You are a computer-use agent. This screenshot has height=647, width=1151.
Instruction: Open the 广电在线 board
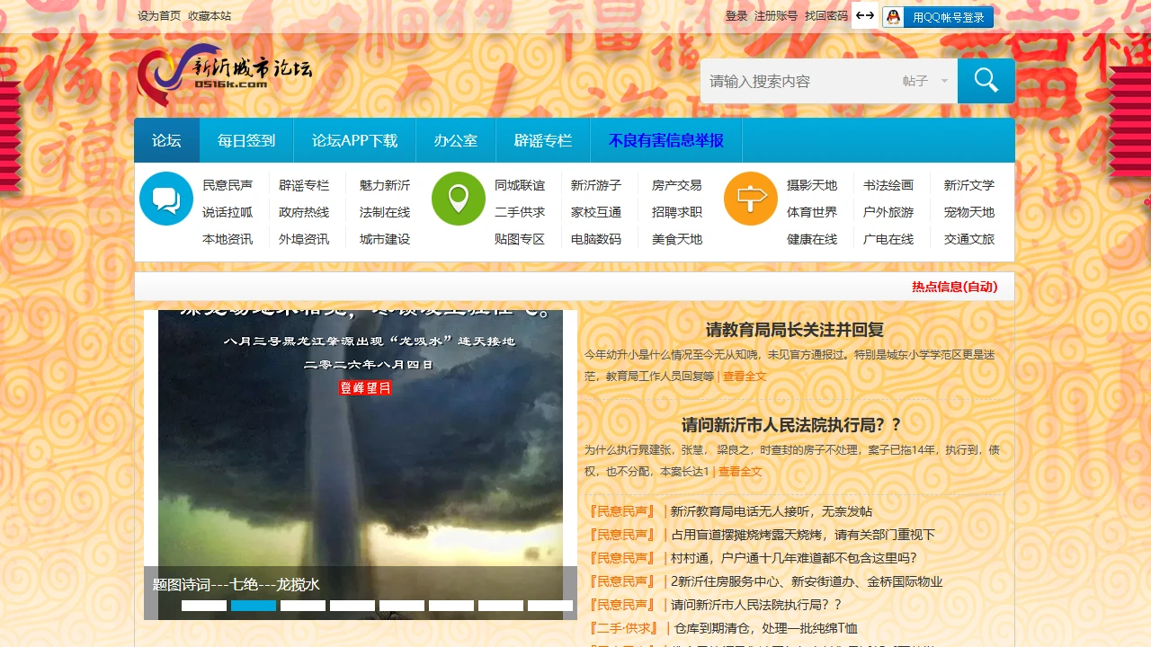point(888,239)
